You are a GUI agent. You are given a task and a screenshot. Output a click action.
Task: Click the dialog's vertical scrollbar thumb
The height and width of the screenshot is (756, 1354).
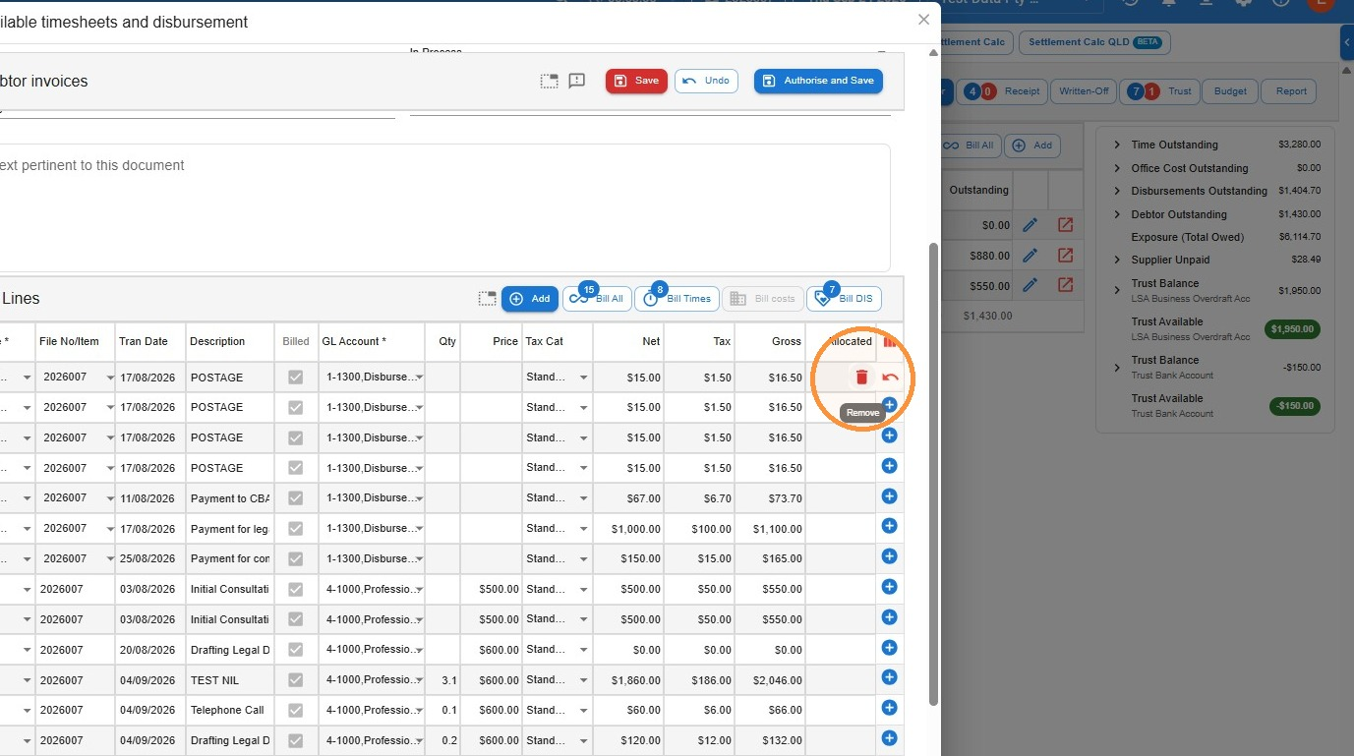click(933, 472)
